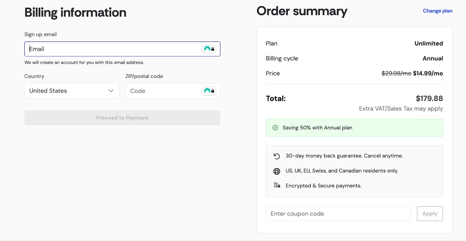Click the green checkmark beside the savings message
The height and width of the screenshot is (241, 466).
pyautogui.click(x=275, y=127)
